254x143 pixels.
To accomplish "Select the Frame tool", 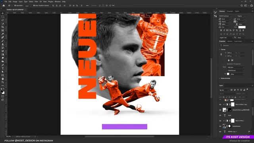I will click(x=3, y=30).
